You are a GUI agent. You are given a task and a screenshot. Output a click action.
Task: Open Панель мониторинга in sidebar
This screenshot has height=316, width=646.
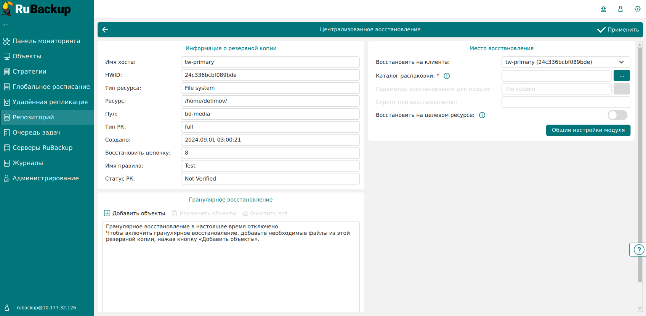[x=46, y=41]
